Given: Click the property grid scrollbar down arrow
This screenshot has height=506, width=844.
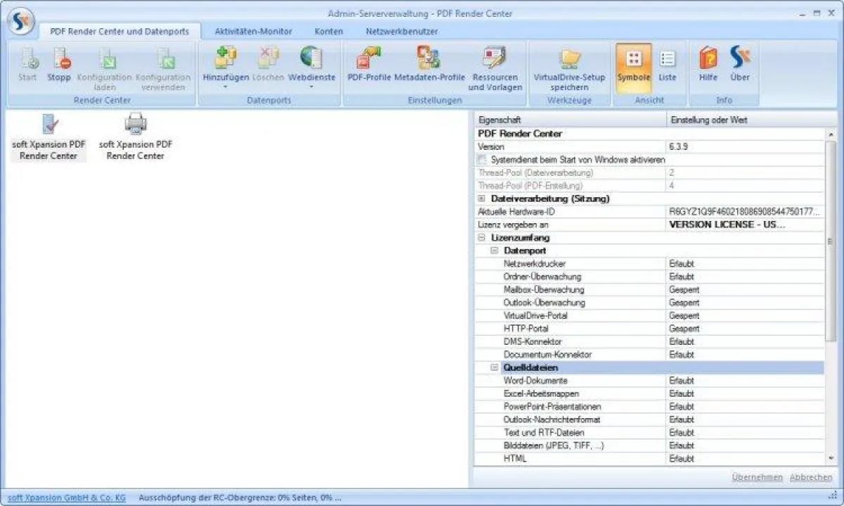Looking at the screenshot, I should (831, 460).
